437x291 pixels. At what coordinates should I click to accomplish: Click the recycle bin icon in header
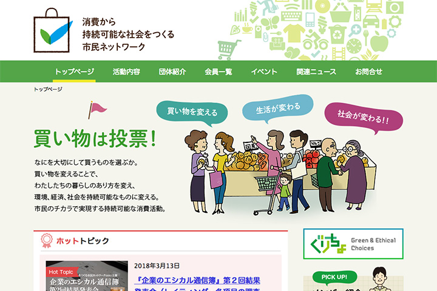(337, 34)
